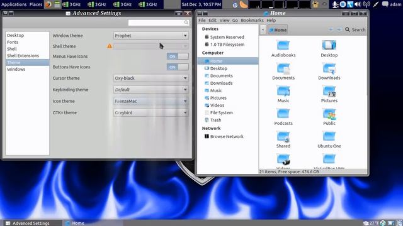Click the microphone icon in top panel
Screen dimensions: 403x226
(335, 4)
